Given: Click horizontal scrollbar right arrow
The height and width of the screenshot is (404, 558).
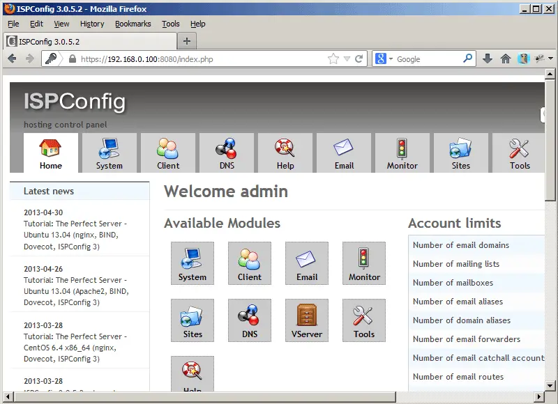Looking at the screenshot, I should pos(539,396).
